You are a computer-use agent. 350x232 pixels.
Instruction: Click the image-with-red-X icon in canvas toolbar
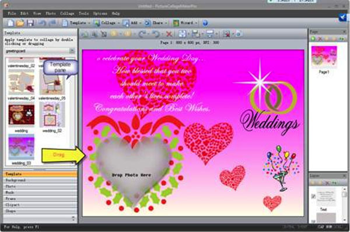tap(226, 34)
